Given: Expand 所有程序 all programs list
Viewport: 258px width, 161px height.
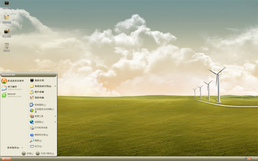Looking at the screenshot, I should click(x=15, y=148).
